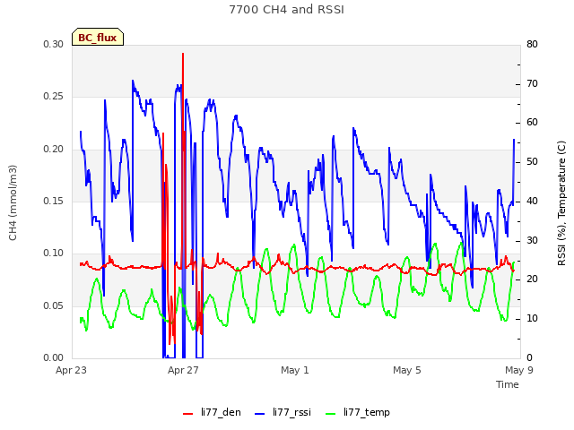574x430 pixels.
Task: Click the 'Apr 27' x-axis tick label
Action: tap(183, 370)
